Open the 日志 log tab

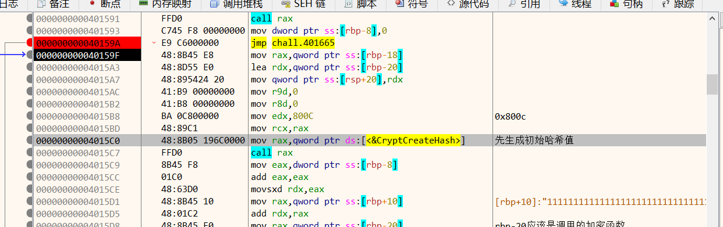click(x=9, y=4)
